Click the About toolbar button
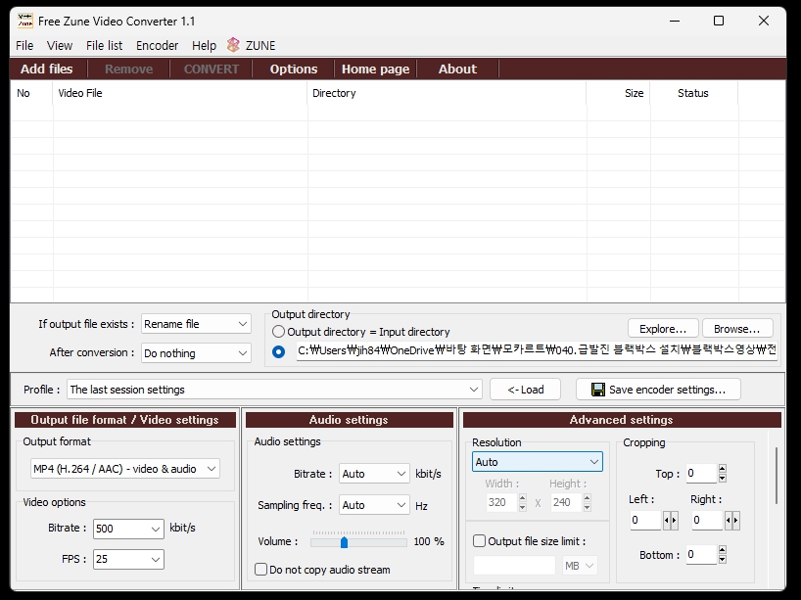Viewport: 801px width, 600px height. coord(457,69)
